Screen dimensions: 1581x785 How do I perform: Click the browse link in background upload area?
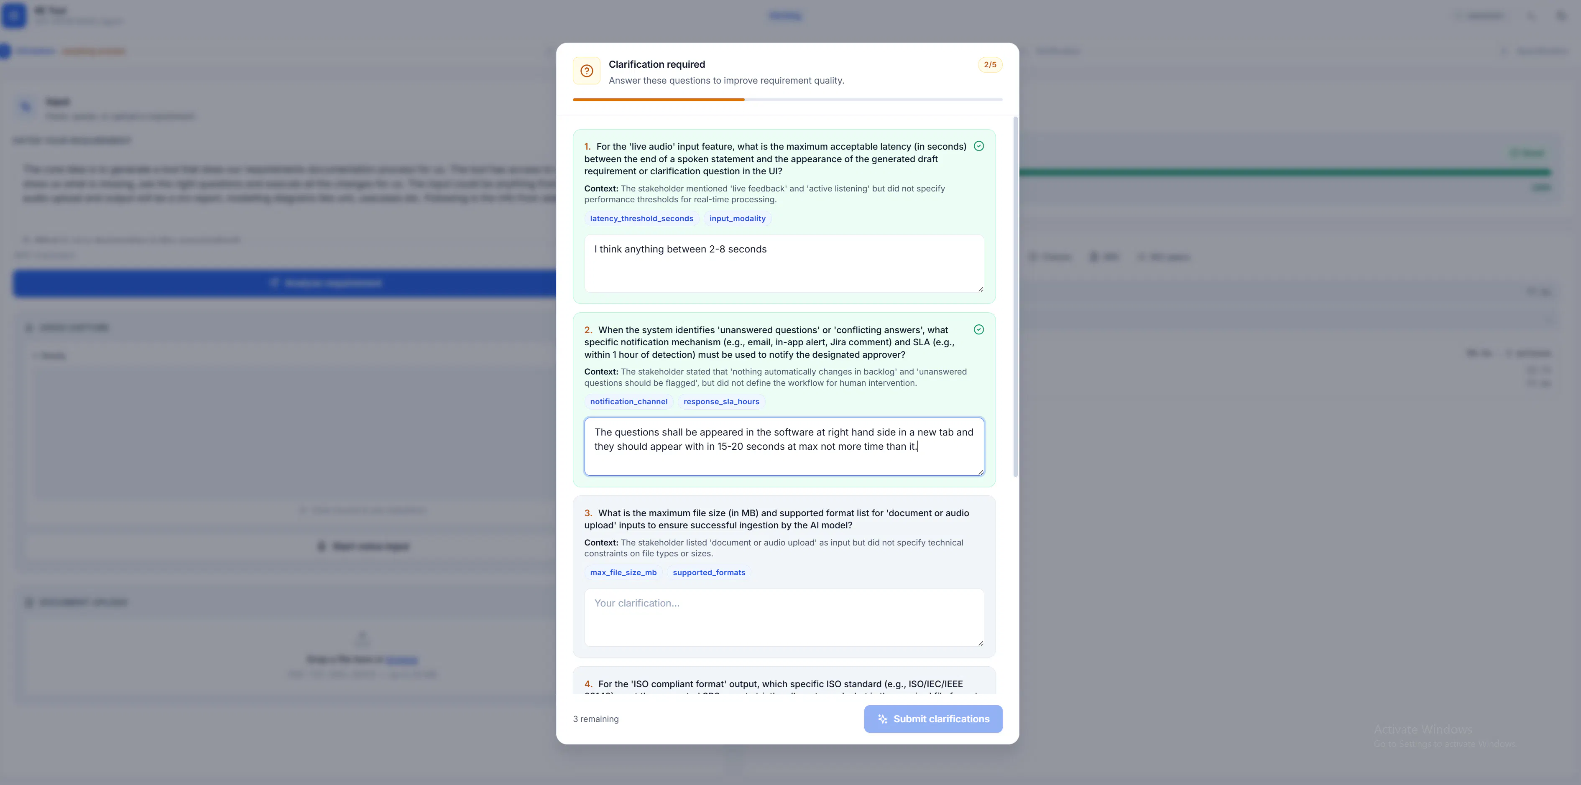point(402,660)
